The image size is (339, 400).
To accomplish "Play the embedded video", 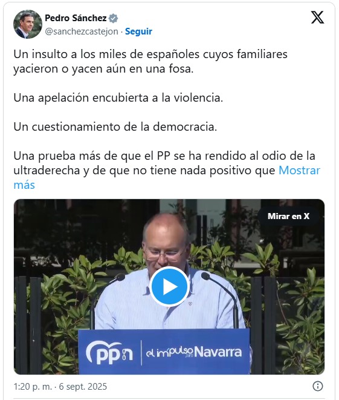I will coord(169,286).
